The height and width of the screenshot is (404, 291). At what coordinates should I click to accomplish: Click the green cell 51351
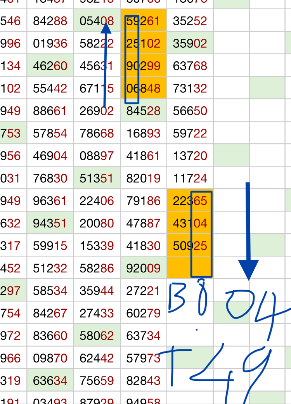pos(97,177)
